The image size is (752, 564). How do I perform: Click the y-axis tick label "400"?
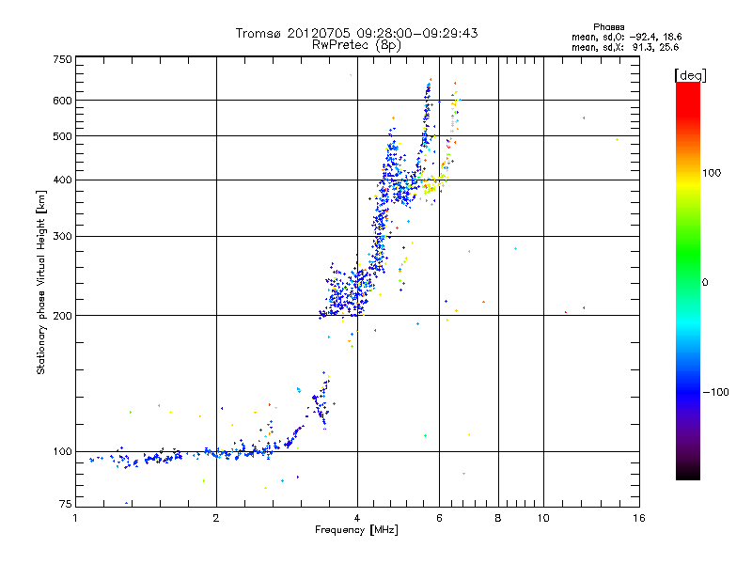tap(63, 180)
